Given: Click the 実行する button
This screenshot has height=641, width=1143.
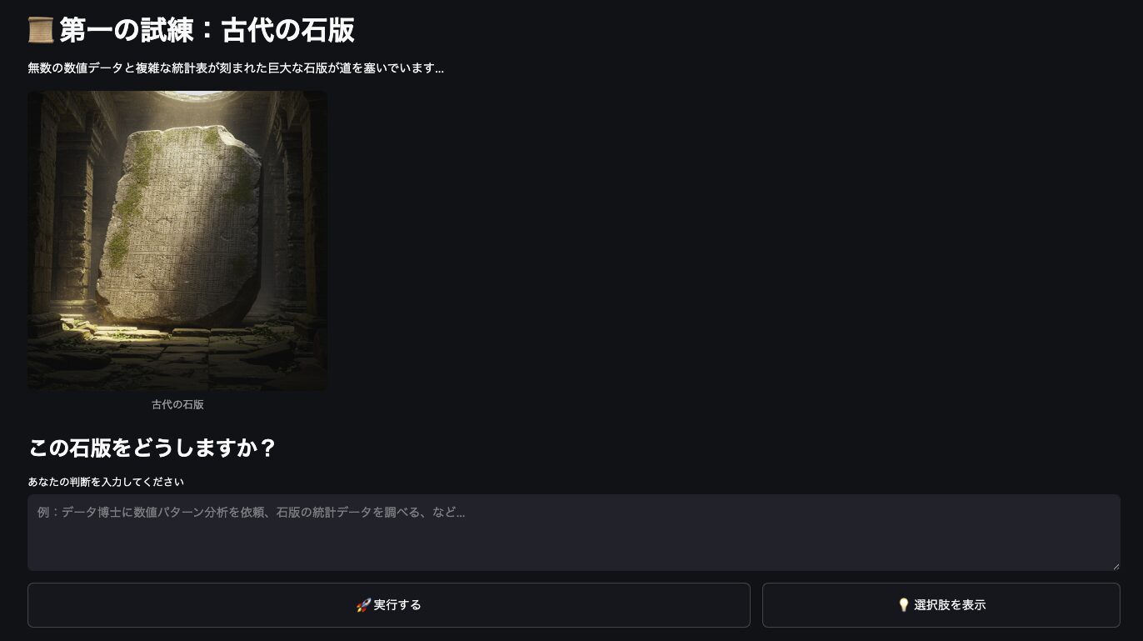Looking at the screenshot, I should (x=389, y=605).
